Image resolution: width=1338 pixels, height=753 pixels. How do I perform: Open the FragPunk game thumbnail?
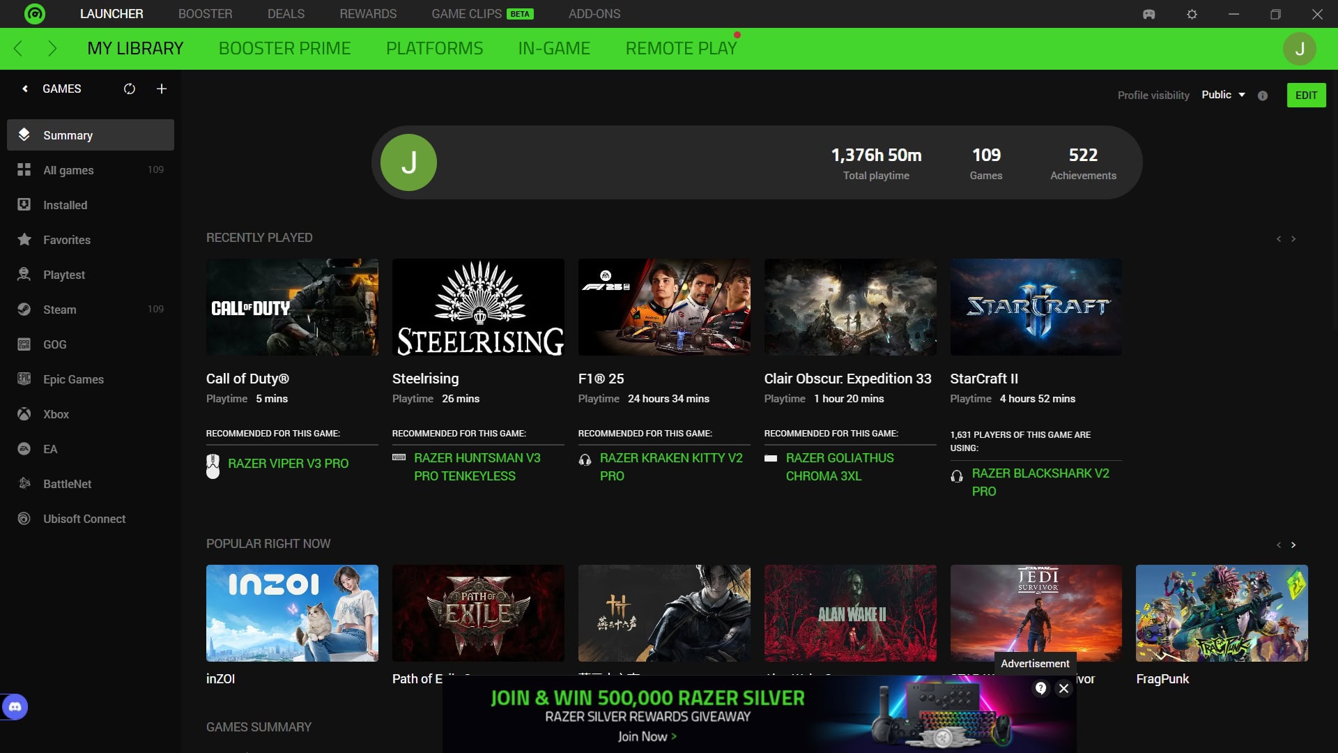(1222, 613)
